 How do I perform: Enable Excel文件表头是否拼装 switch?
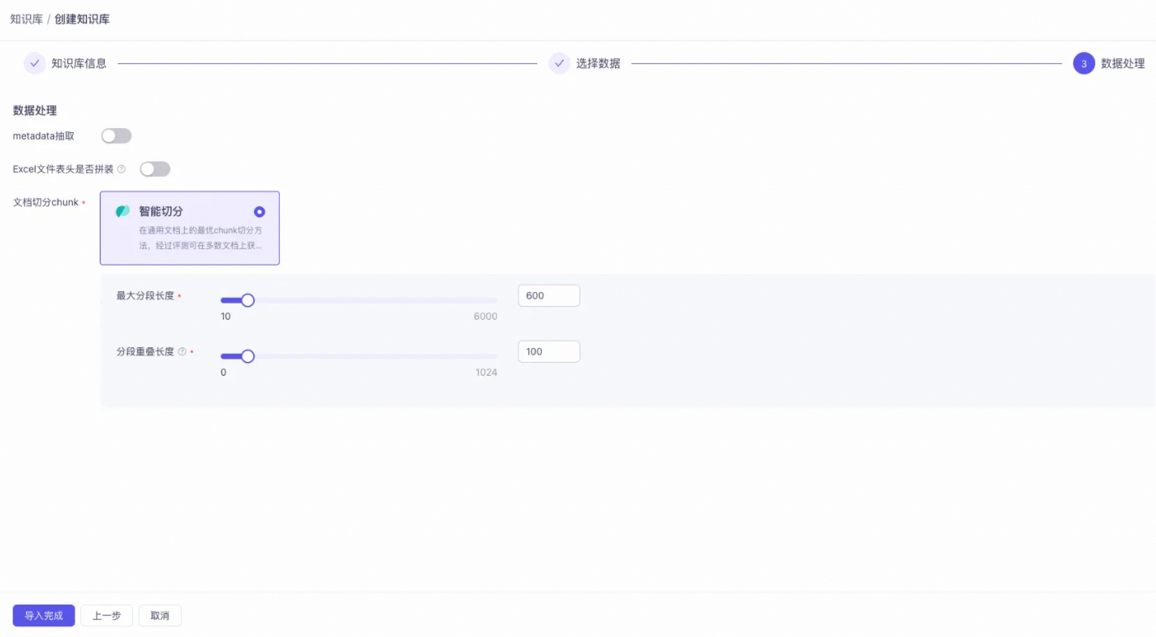[x=155, y=169]
